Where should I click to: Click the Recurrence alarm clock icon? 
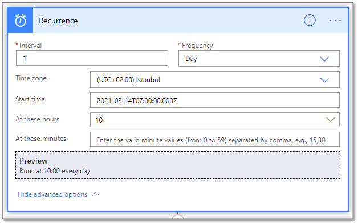[21, 21]
